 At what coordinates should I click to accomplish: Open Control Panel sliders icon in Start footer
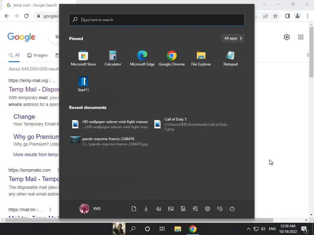(x=195, y=209)
